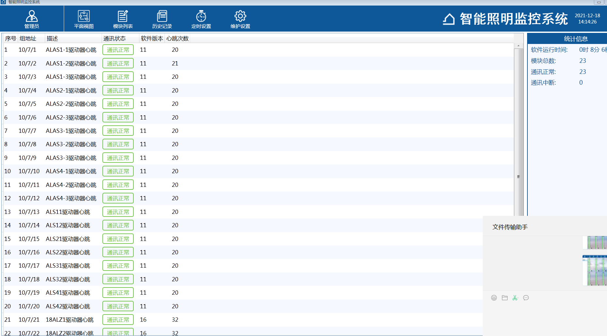Sort by the heartbeat count column header
The height and width of the screenshot is (336, 607).
[x=177, y=38]
